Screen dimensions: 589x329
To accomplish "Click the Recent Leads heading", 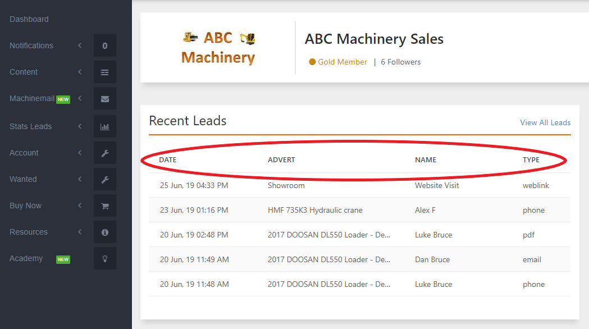I will coord(188,121).
